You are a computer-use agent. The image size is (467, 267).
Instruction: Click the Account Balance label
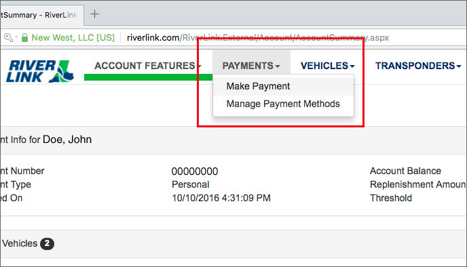click(405, 171)
